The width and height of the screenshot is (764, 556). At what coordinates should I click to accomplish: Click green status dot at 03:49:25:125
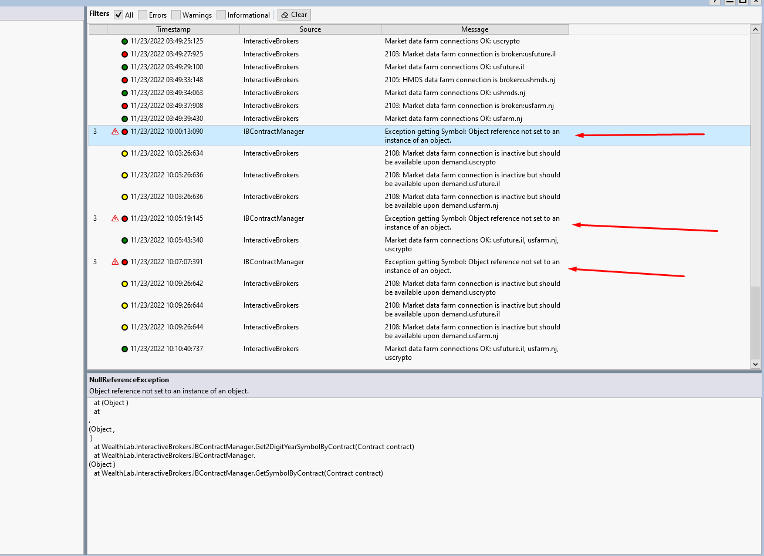coord(124,42)
